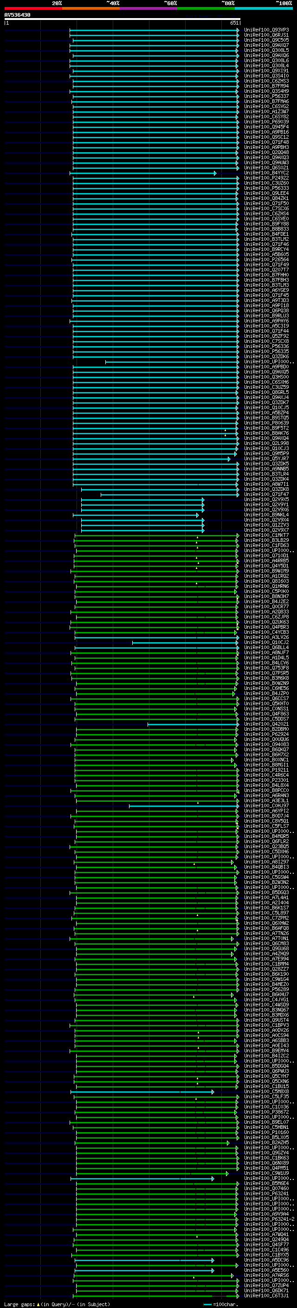
Task: Open hit UniRef100_B4YYC2
Action: tap(266, 173)
